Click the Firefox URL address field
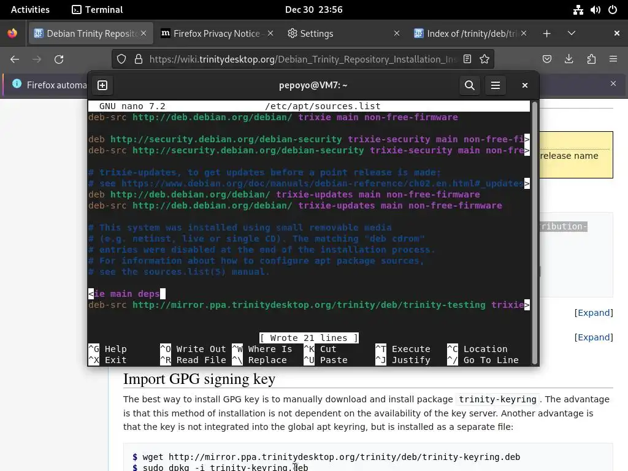Image resolution: width=628 pixels, height=471 pixels. point(302,59)
